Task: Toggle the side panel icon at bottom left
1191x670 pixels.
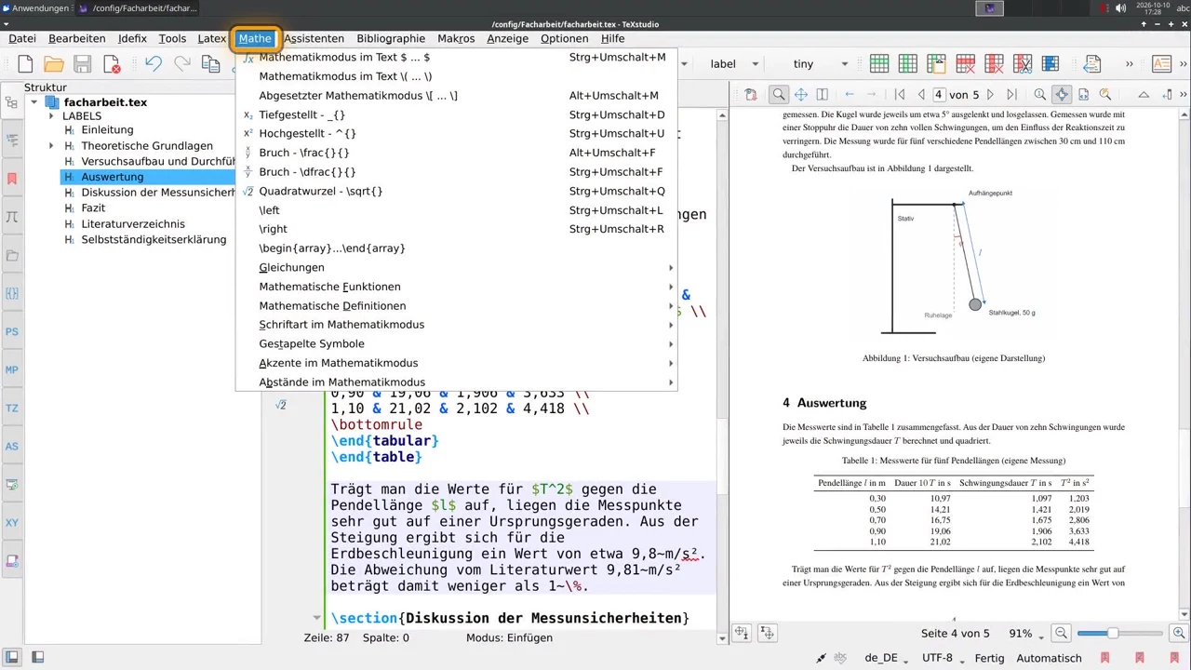Action: [x=13, y=658]
